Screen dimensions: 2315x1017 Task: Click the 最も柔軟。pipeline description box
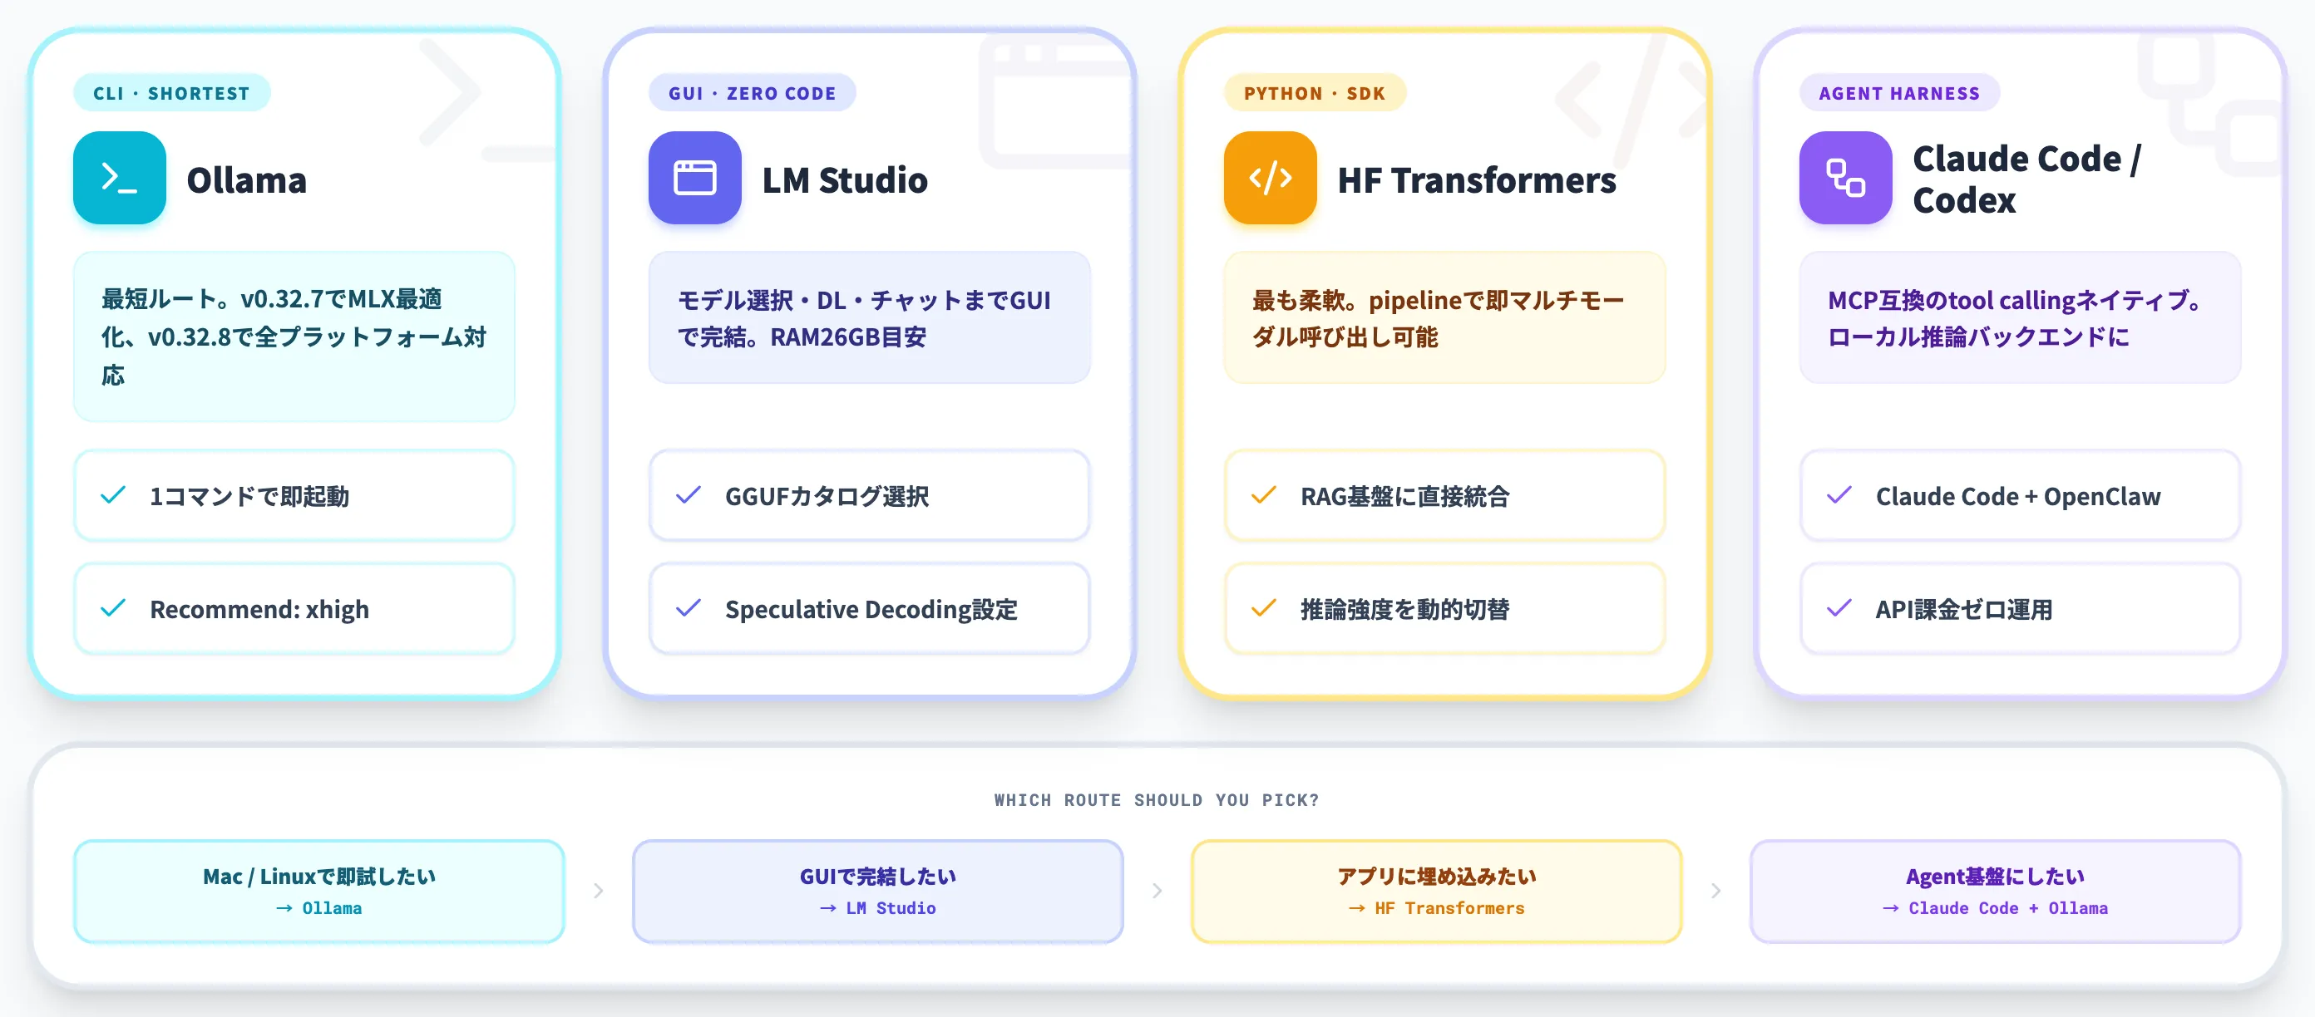[x=1444, y=317]
